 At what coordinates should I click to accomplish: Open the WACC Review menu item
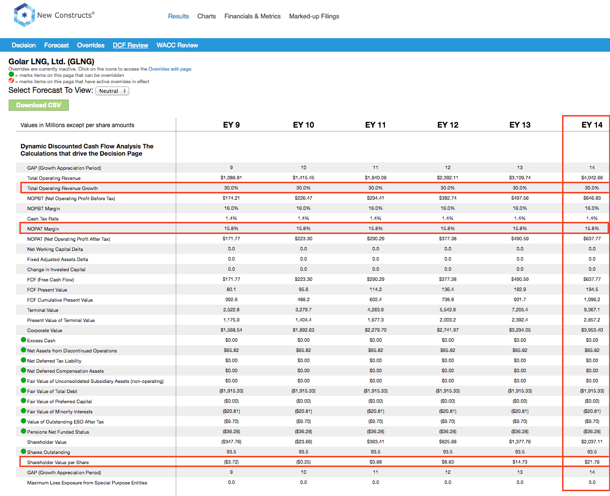(177, 45)
